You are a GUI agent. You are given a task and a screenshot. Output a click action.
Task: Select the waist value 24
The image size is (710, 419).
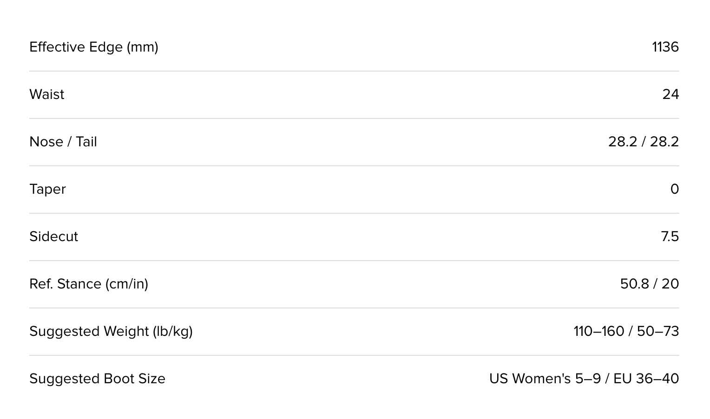[671, 95]
